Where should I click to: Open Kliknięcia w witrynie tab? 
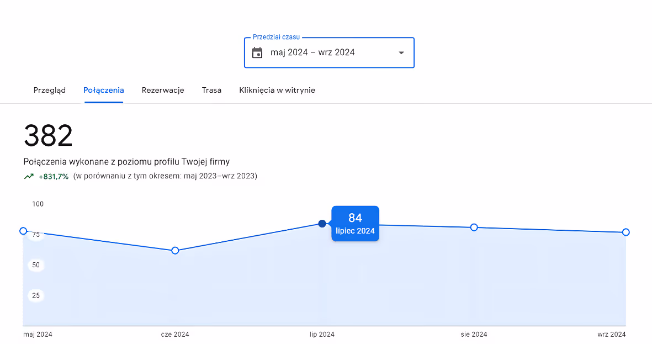click(277, 90)
